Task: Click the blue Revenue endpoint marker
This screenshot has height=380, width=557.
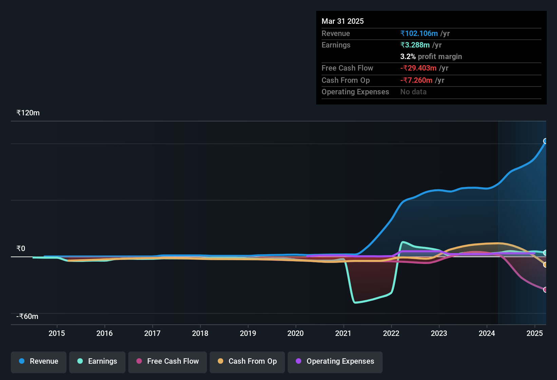Action: coord(545,141)
